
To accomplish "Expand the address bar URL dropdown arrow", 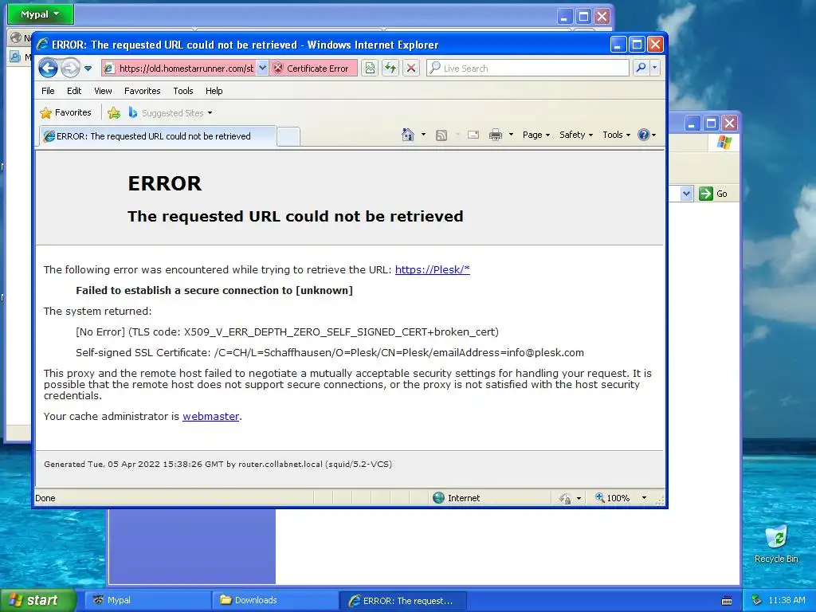I will (262, 69).
